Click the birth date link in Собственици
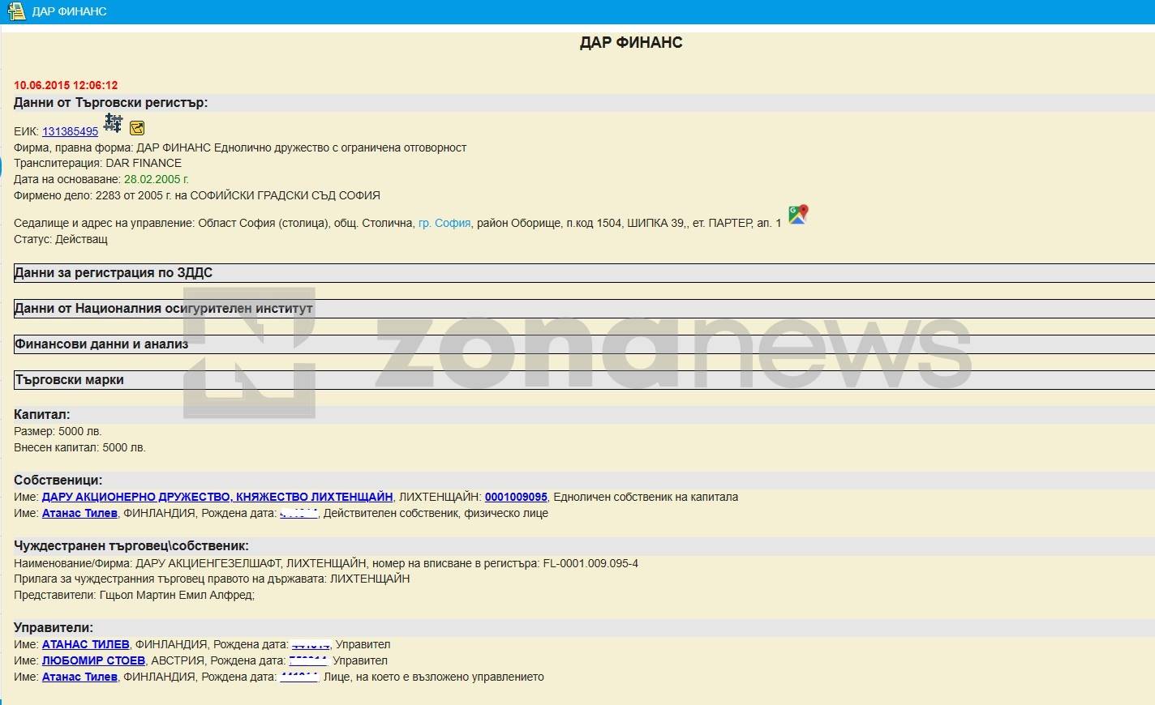Viewport: 1155px width, 705px height. [298, 513]
